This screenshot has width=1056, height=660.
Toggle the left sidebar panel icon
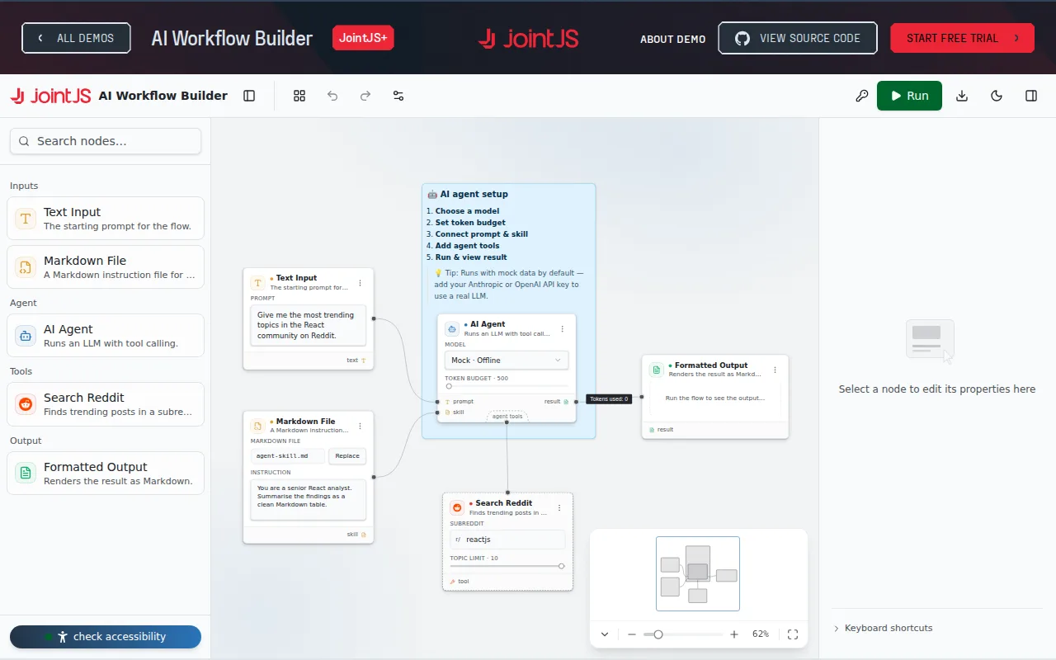(x=249, y=96)
